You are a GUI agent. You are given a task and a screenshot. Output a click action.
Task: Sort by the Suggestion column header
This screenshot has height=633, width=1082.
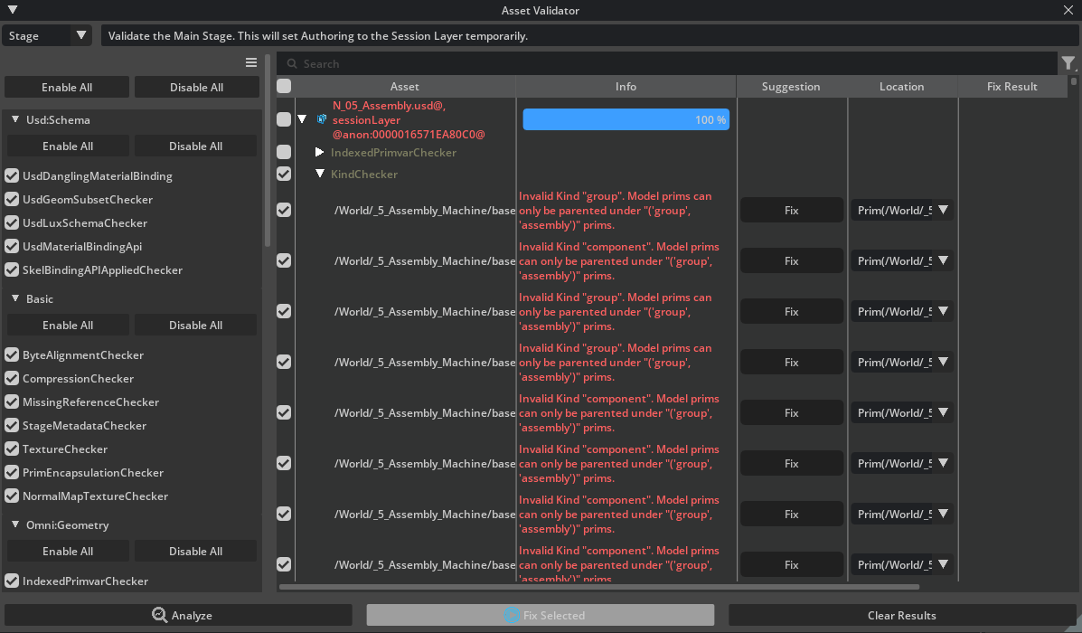tap(791, 87)
